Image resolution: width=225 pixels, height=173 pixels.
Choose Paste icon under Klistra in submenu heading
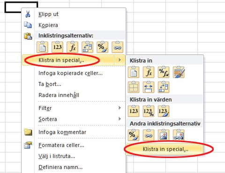[134, 72]
